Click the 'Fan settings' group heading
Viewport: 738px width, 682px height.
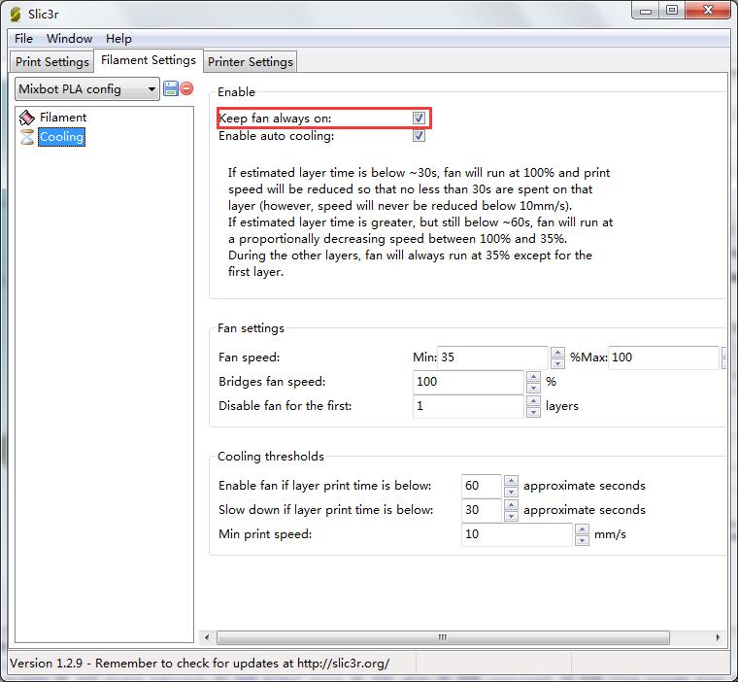pos(251,328)
